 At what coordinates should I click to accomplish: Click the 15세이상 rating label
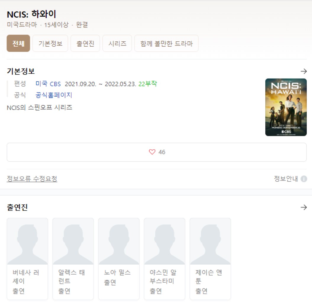tap(56, 25)
